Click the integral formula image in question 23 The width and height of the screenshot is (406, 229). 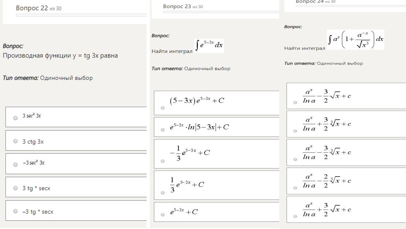[x=209, y=46]
